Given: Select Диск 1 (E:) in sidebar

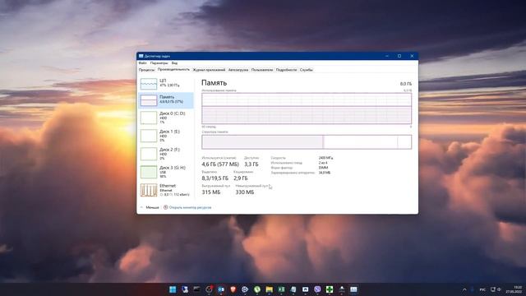Looking at the screenshot, I should (x=166, y=136).
